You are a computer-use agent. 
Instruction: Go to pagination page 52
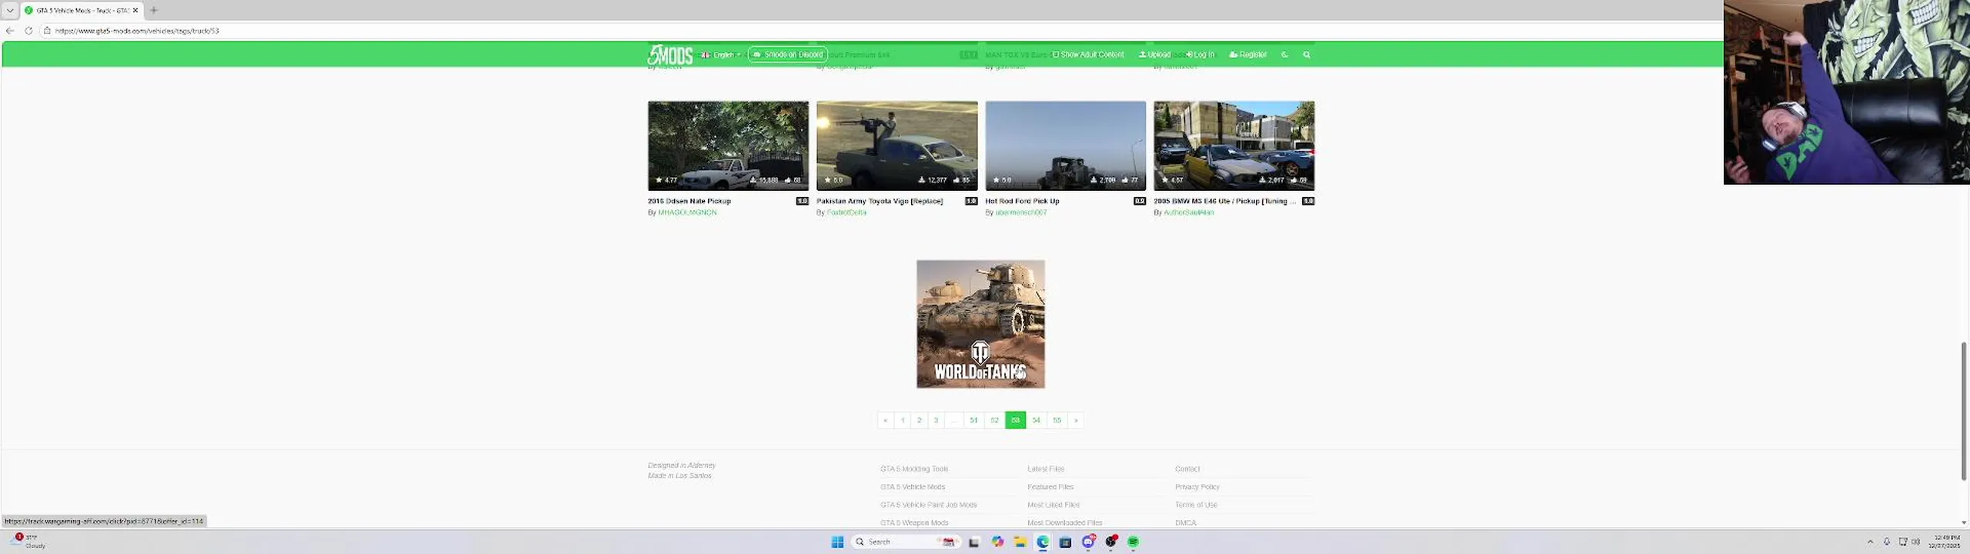pos(995,420)
